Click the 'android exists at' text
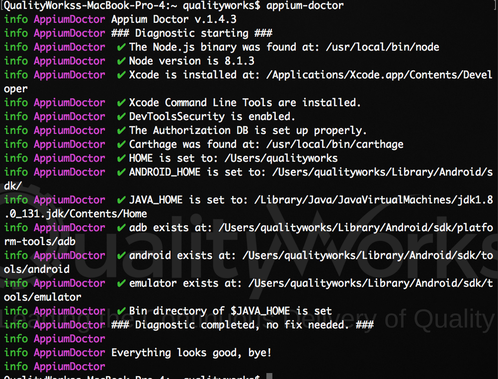 point(182,255)
